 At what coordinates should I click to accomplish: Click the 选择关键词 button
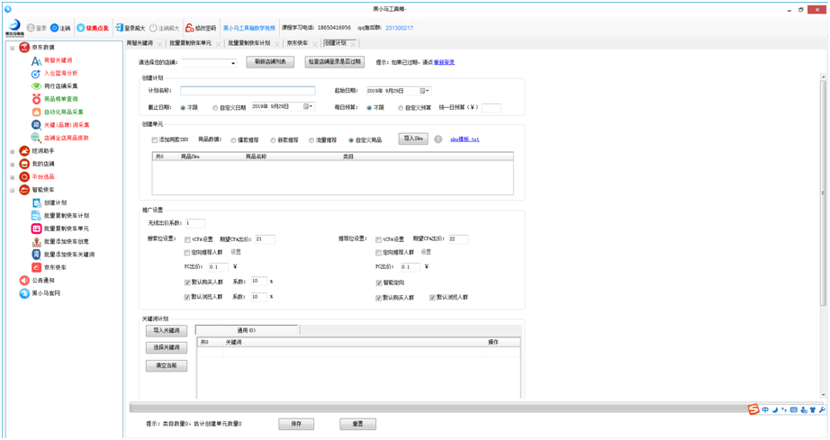tap(167, 347)
